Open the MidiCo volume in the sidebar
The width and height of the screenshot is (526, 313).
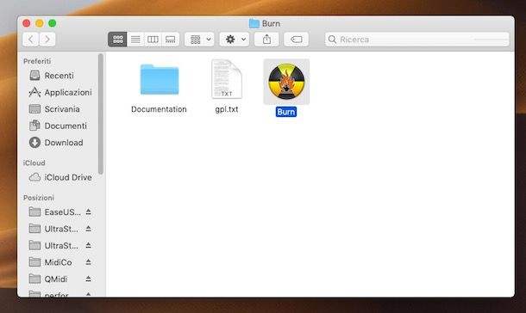(x=50, y=262)
